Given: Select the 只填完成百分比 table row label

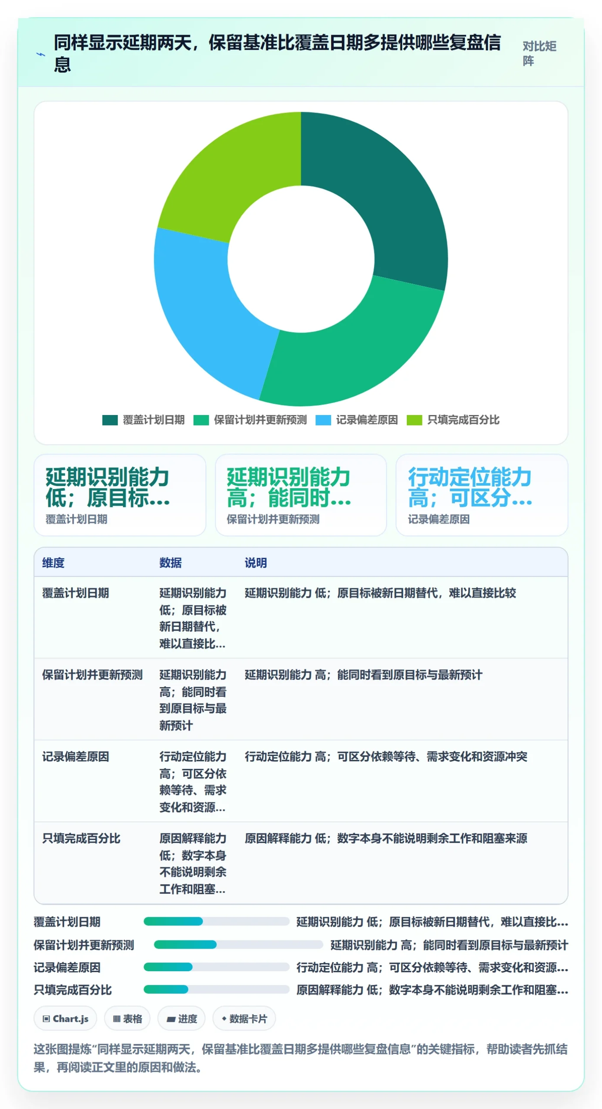Looking at the screenshot, I should pyautogui.click(x=81, y=838).
